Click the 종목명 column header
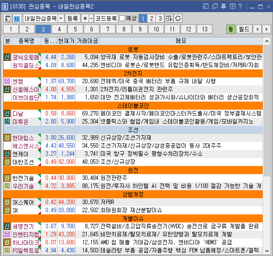 (26, 41)
